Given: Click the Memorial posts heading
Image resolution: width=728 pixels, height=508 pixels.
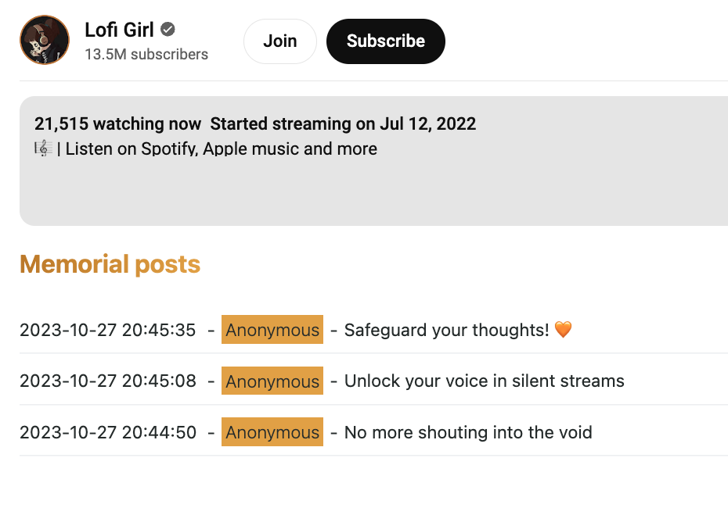Looking at the screenshot, I should (110, 264).
